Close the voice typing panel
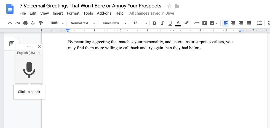Screen dimensions: 270x128 point(39,47)
